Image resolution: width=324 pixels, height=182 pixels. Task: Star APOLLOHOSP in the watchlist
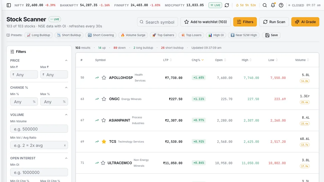(104, 78)
